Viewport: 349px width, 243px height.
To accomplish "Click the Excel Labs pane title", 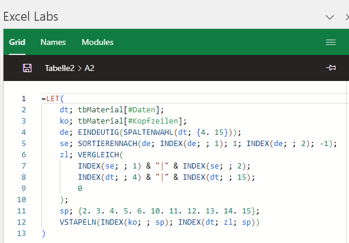I will click(31, 17).
